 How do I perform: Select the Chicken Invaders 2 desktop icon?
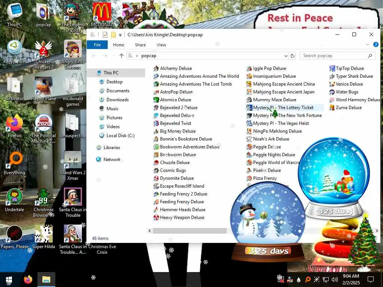43,55
